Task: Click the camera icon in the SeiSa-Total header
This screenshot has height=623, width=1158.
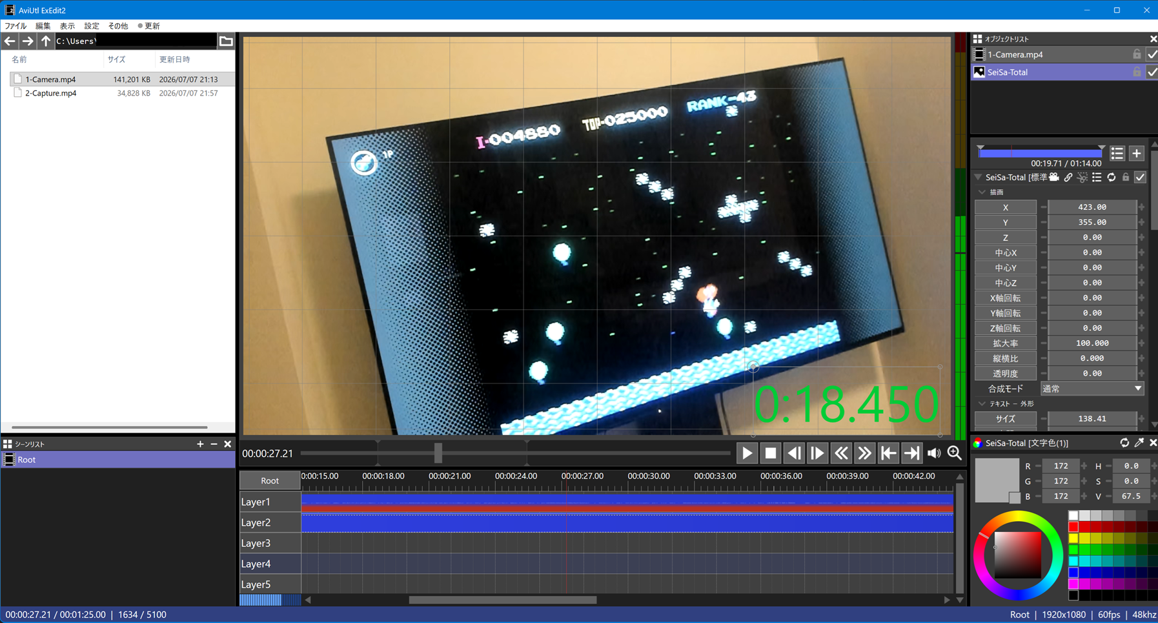Action: coord(1054,177)
